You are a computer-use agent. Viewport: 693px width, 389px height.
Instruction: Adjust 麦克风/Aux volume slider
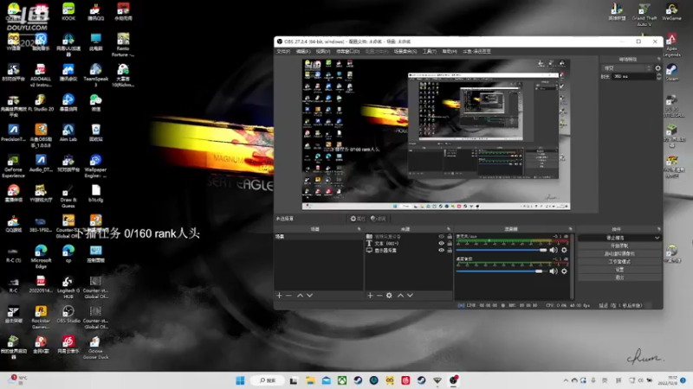pos(502,250)
